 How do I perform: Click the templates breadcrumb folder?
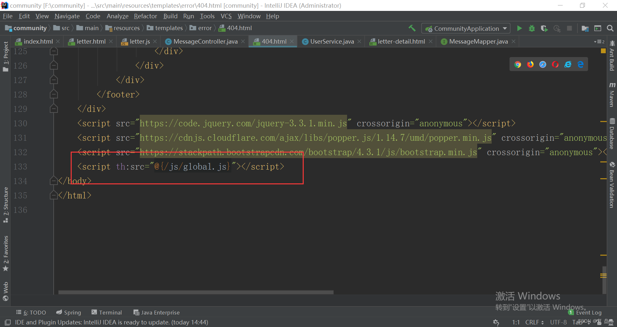click(165, 28)
